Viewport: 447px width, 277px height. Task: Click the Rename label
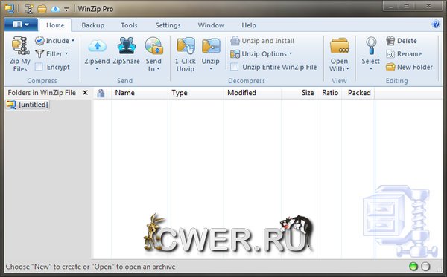[x=409, y=54]
